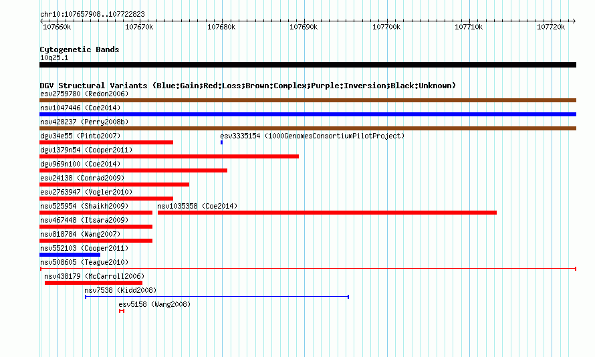Click the small blue esv3335154 marker
The width and height of the screenshot is (595, 357).
(221, 142)
